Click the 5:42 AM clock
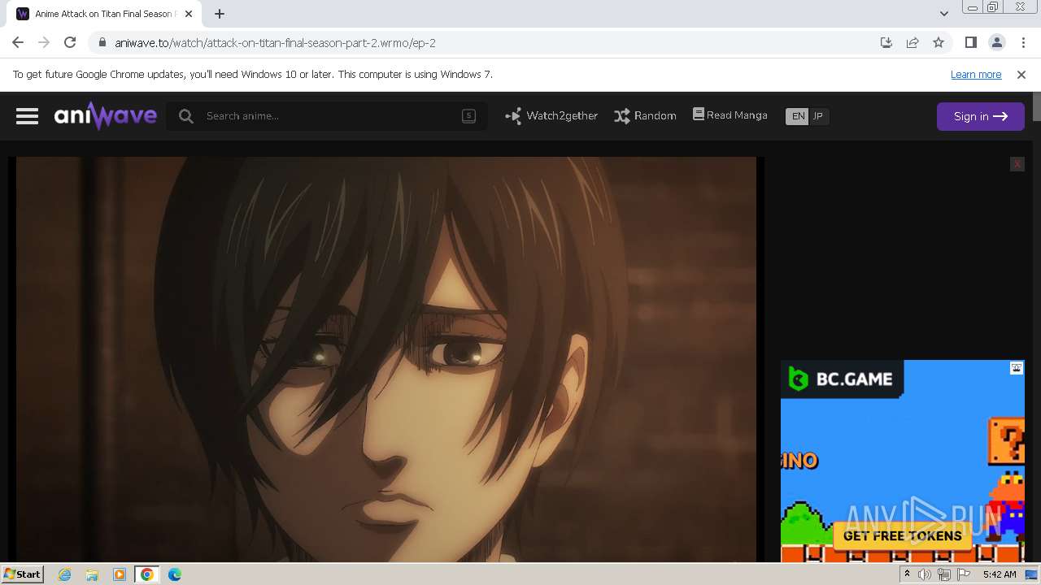 pyautogui.click(x=1000, y=574)
